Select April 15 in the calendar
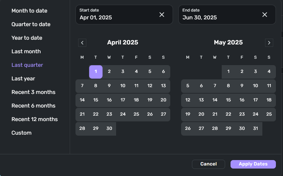 click(96, 100)
